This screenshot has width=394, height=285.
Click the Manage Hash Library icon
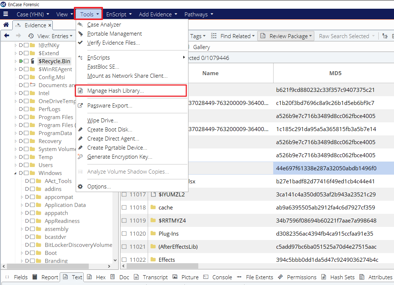tap(80, 90)
